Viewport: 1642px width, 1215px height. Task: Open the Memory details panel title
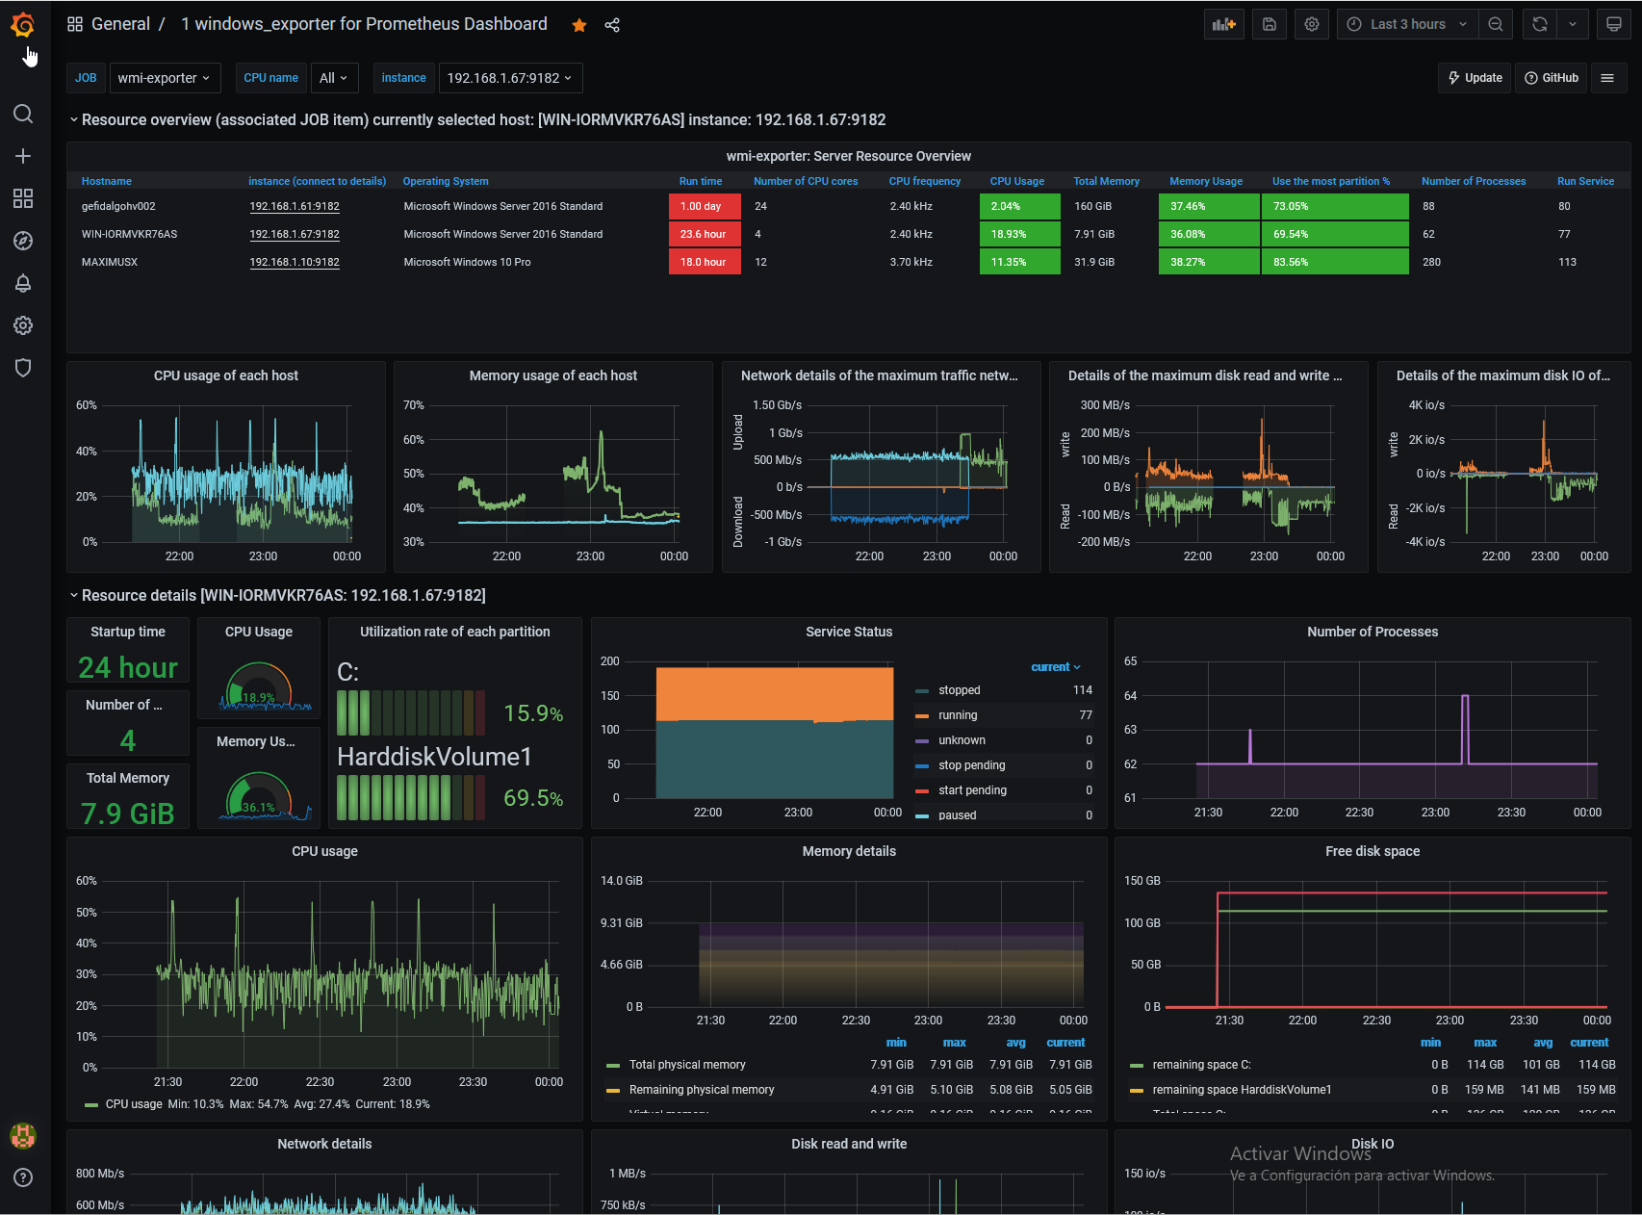pos(849,851)
